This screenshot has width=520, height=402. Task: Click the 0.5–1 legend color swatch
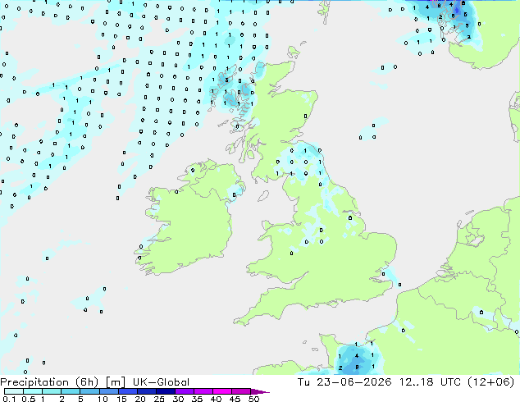[x=33, y=391]
